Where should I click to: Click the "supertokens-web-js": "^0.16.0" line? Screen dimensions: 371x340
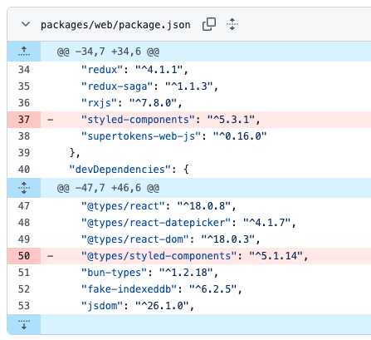206,136
